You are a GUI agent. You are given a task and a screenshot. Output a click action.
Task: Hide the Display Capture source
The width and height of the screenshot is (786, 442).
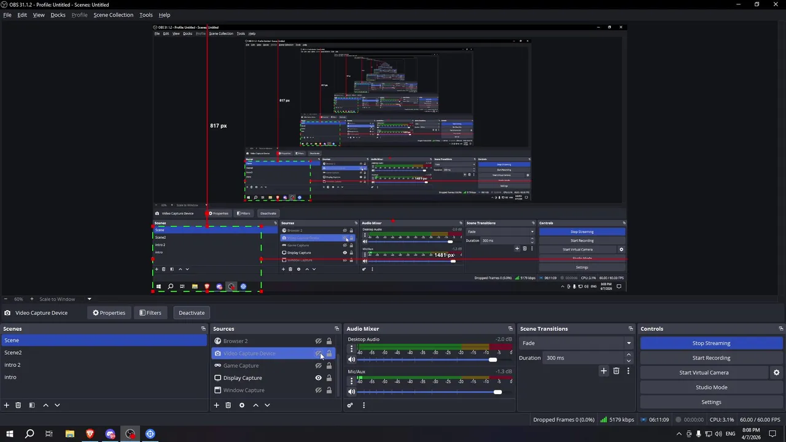tap(318, 378)
